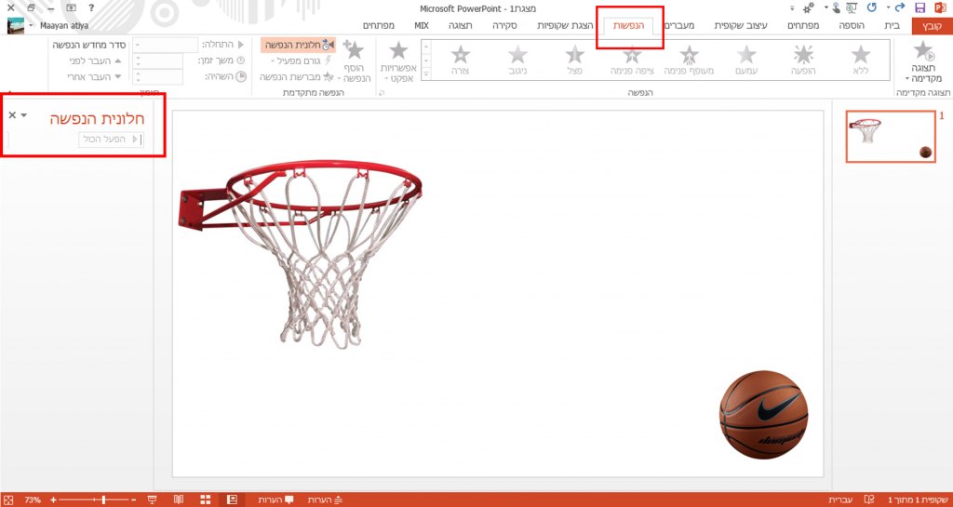Click the Delay (השהיה) field
Viewport: 953px width, 507px height.
tap(157, 76)
